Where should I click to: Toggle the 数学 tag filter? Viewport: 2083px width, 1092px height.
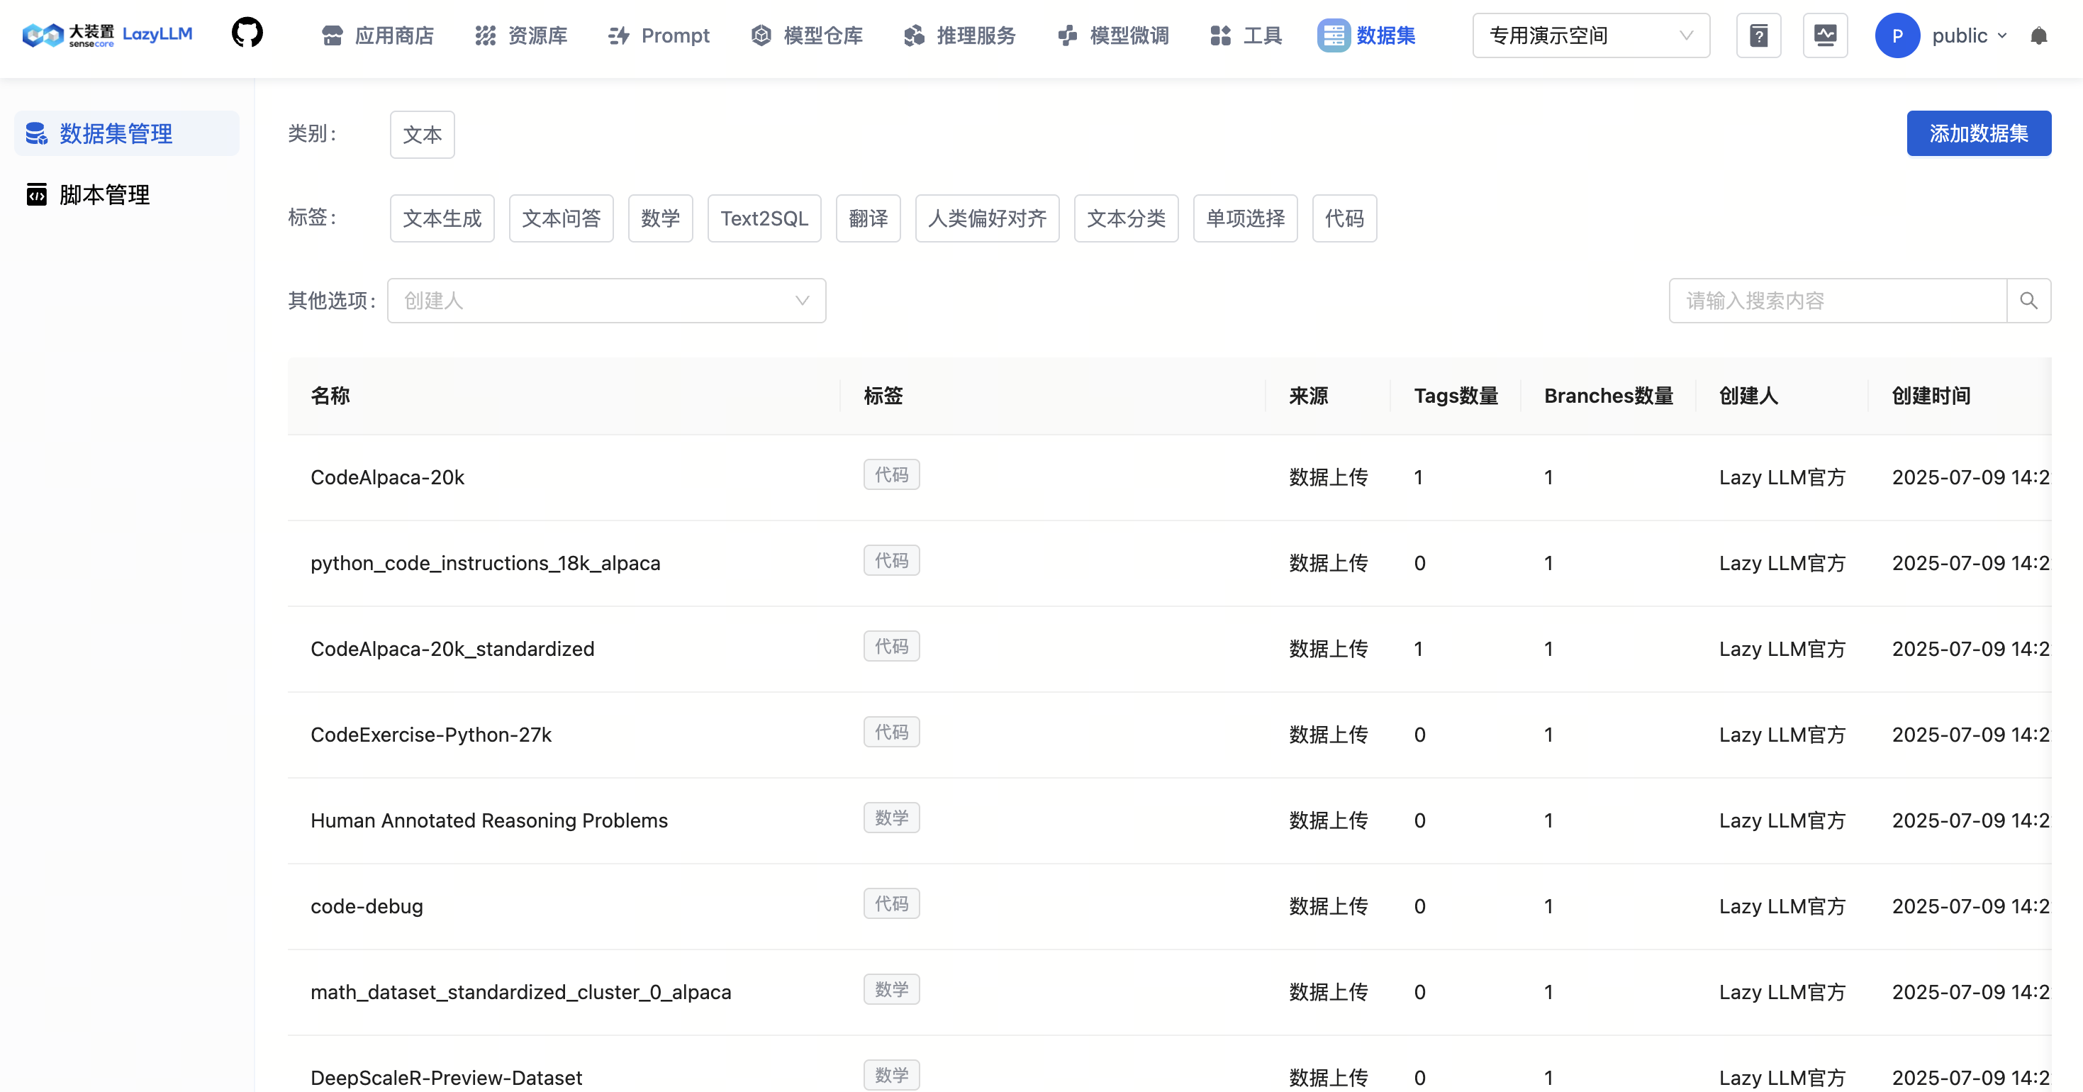[660, 218]
